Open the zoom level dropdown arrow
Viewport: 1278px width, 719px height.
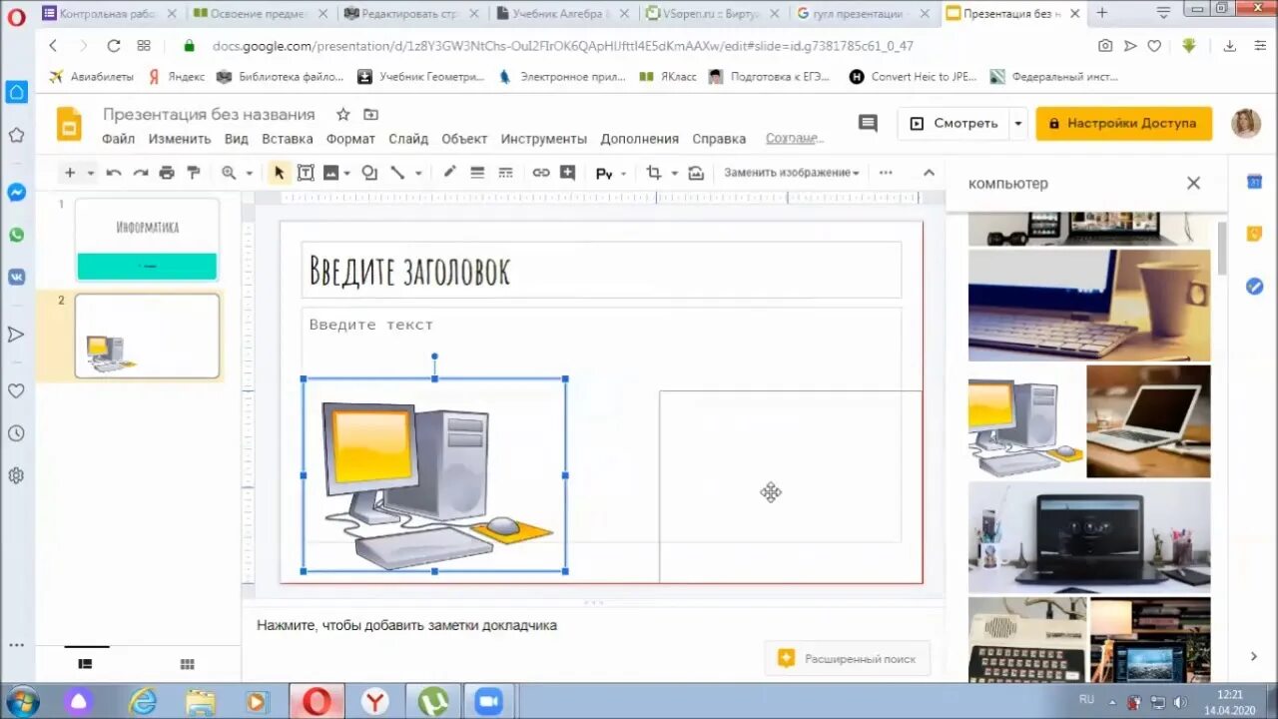point(249,173)
